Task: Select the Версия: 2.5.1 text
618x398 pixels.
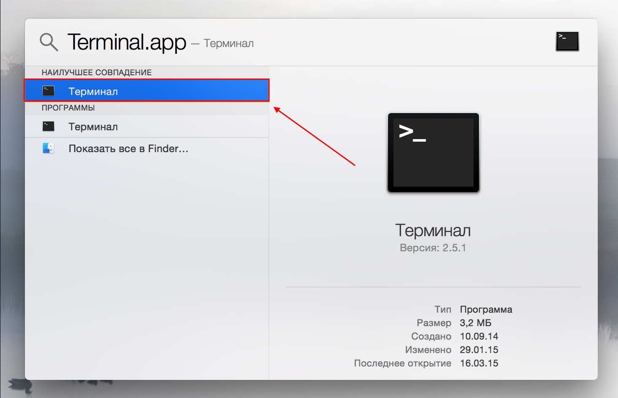Action: click(x=433, y=248)
